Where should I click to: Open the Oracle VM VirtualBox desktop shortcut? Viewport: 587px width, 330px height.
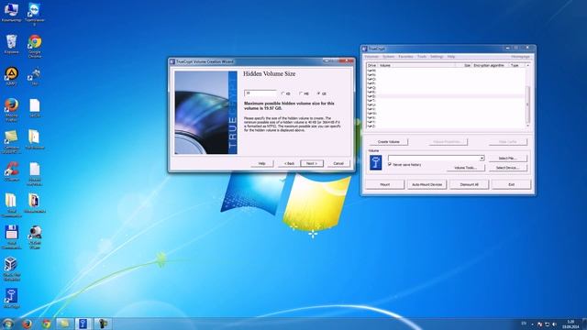point(11,269)
